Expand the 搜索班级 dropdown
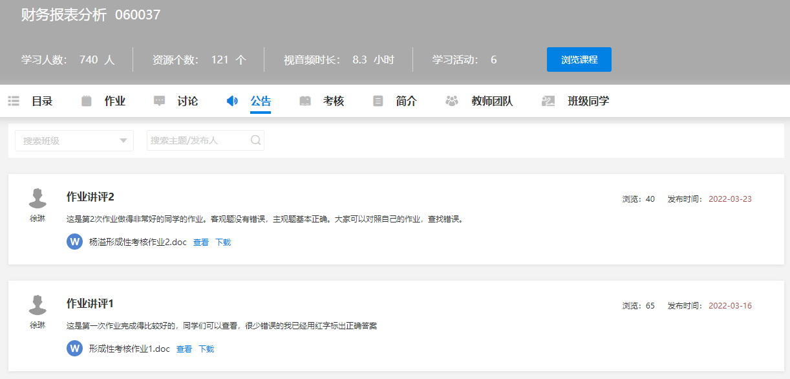 coord(74,140)
